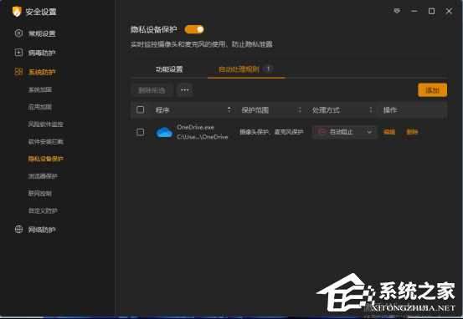Click the 摄像头保护、麦克风保护 cell
This screenshot has width=463, height=319.
(x=271, y=132)
